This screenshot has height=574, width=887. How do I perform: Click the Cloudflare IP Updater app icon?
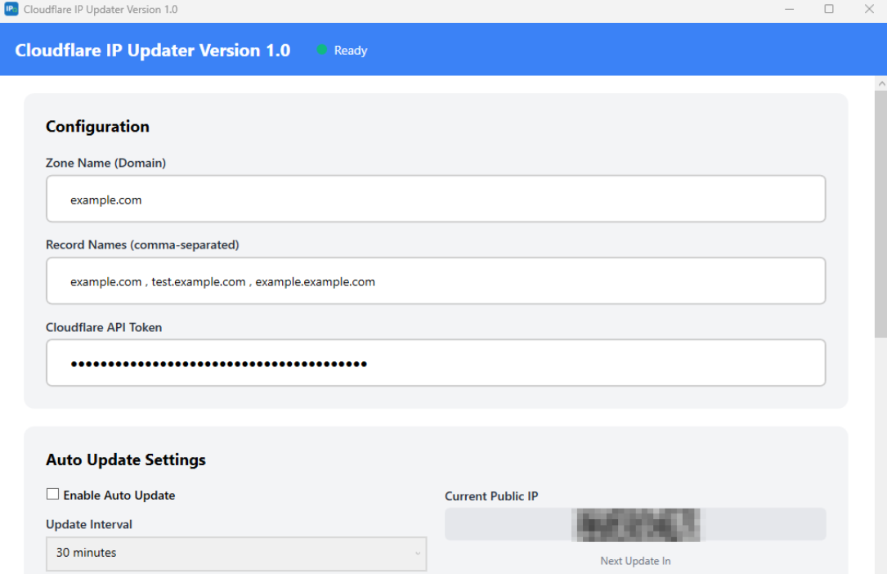tap(11, 9)
